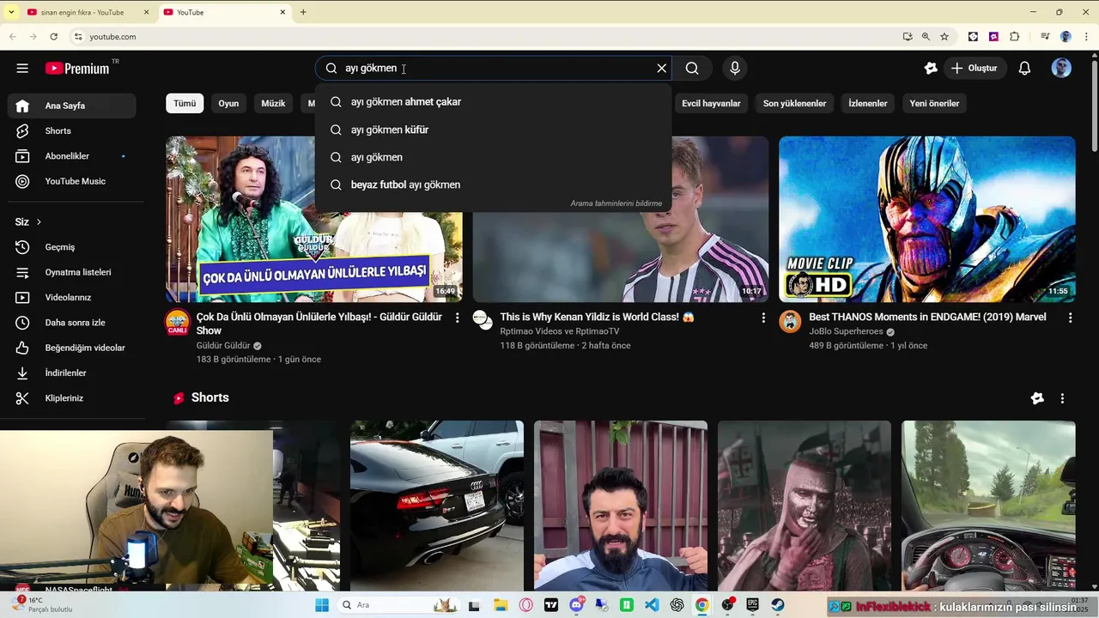This screenshot has height=618, width=1099.
Task: Open options for Kenan Yildiz video
Action: point(763,318)
